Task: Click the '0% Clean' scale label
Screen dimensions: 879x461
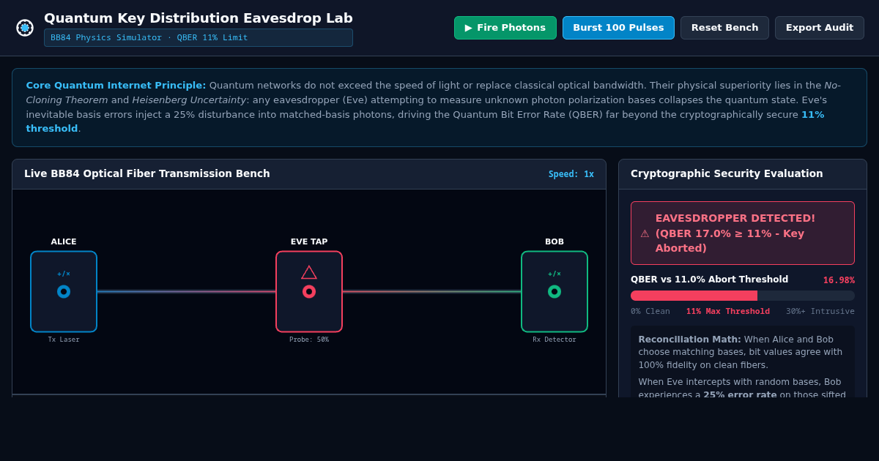Action: (x=650, y=311)
